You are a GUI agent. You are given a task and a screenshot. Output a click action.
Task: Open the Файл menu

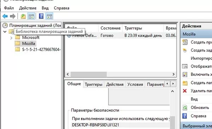(9, 8)
